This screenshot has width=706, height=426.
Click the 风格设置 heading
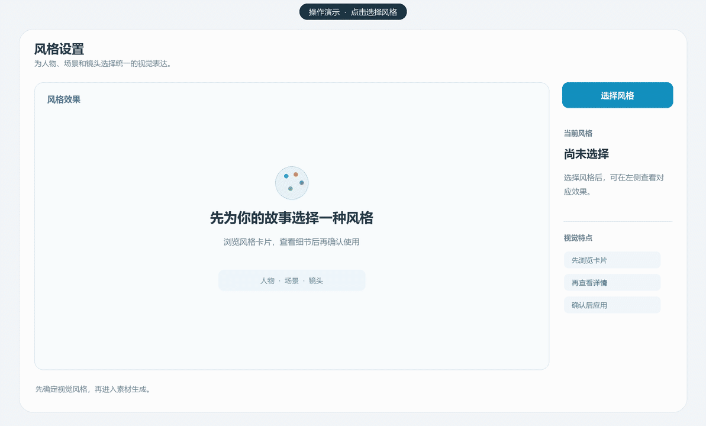click(x=59, y=49)
